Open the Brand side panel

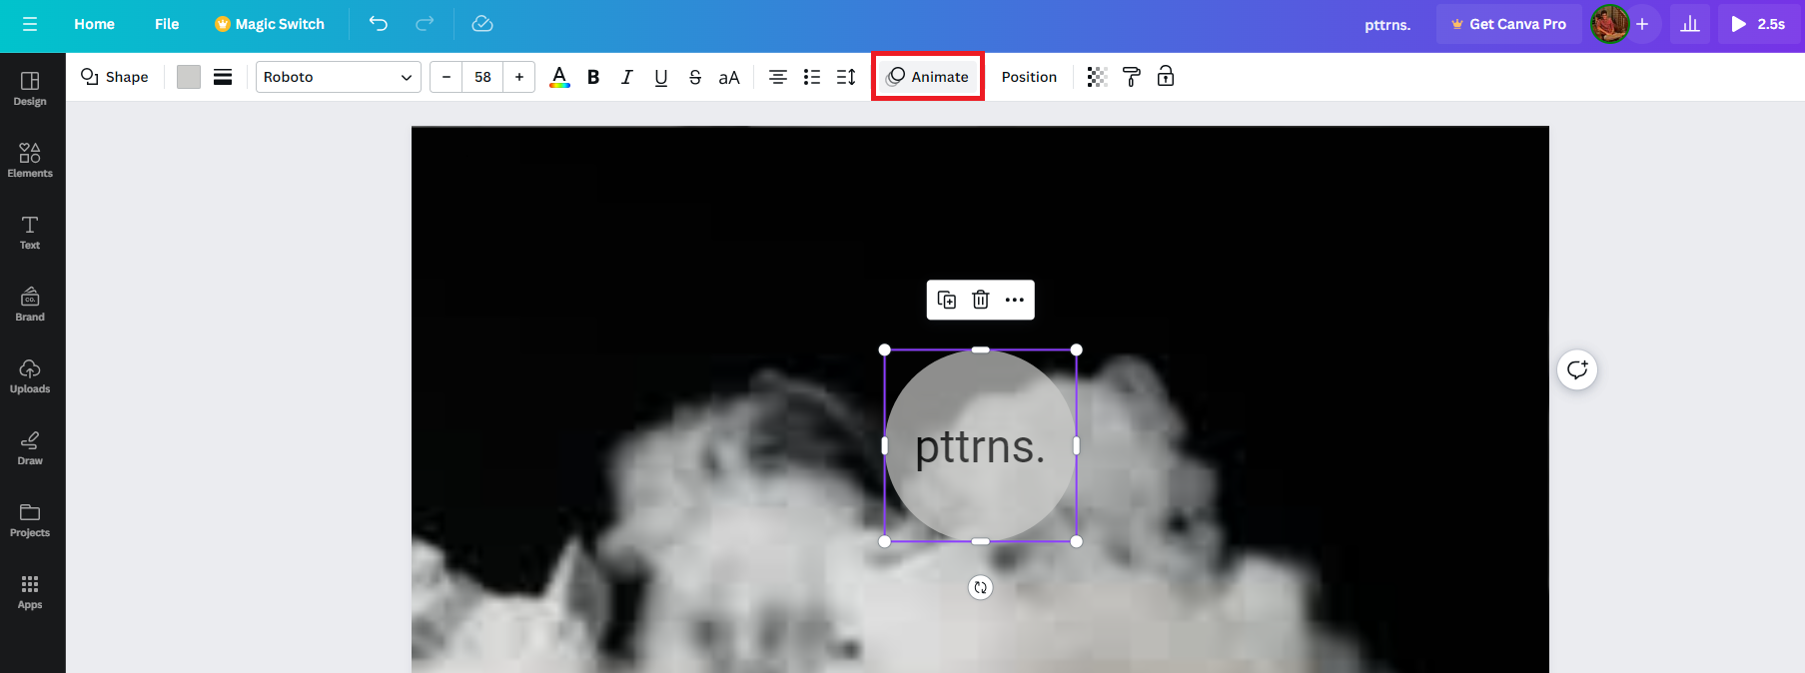[30, 304]
